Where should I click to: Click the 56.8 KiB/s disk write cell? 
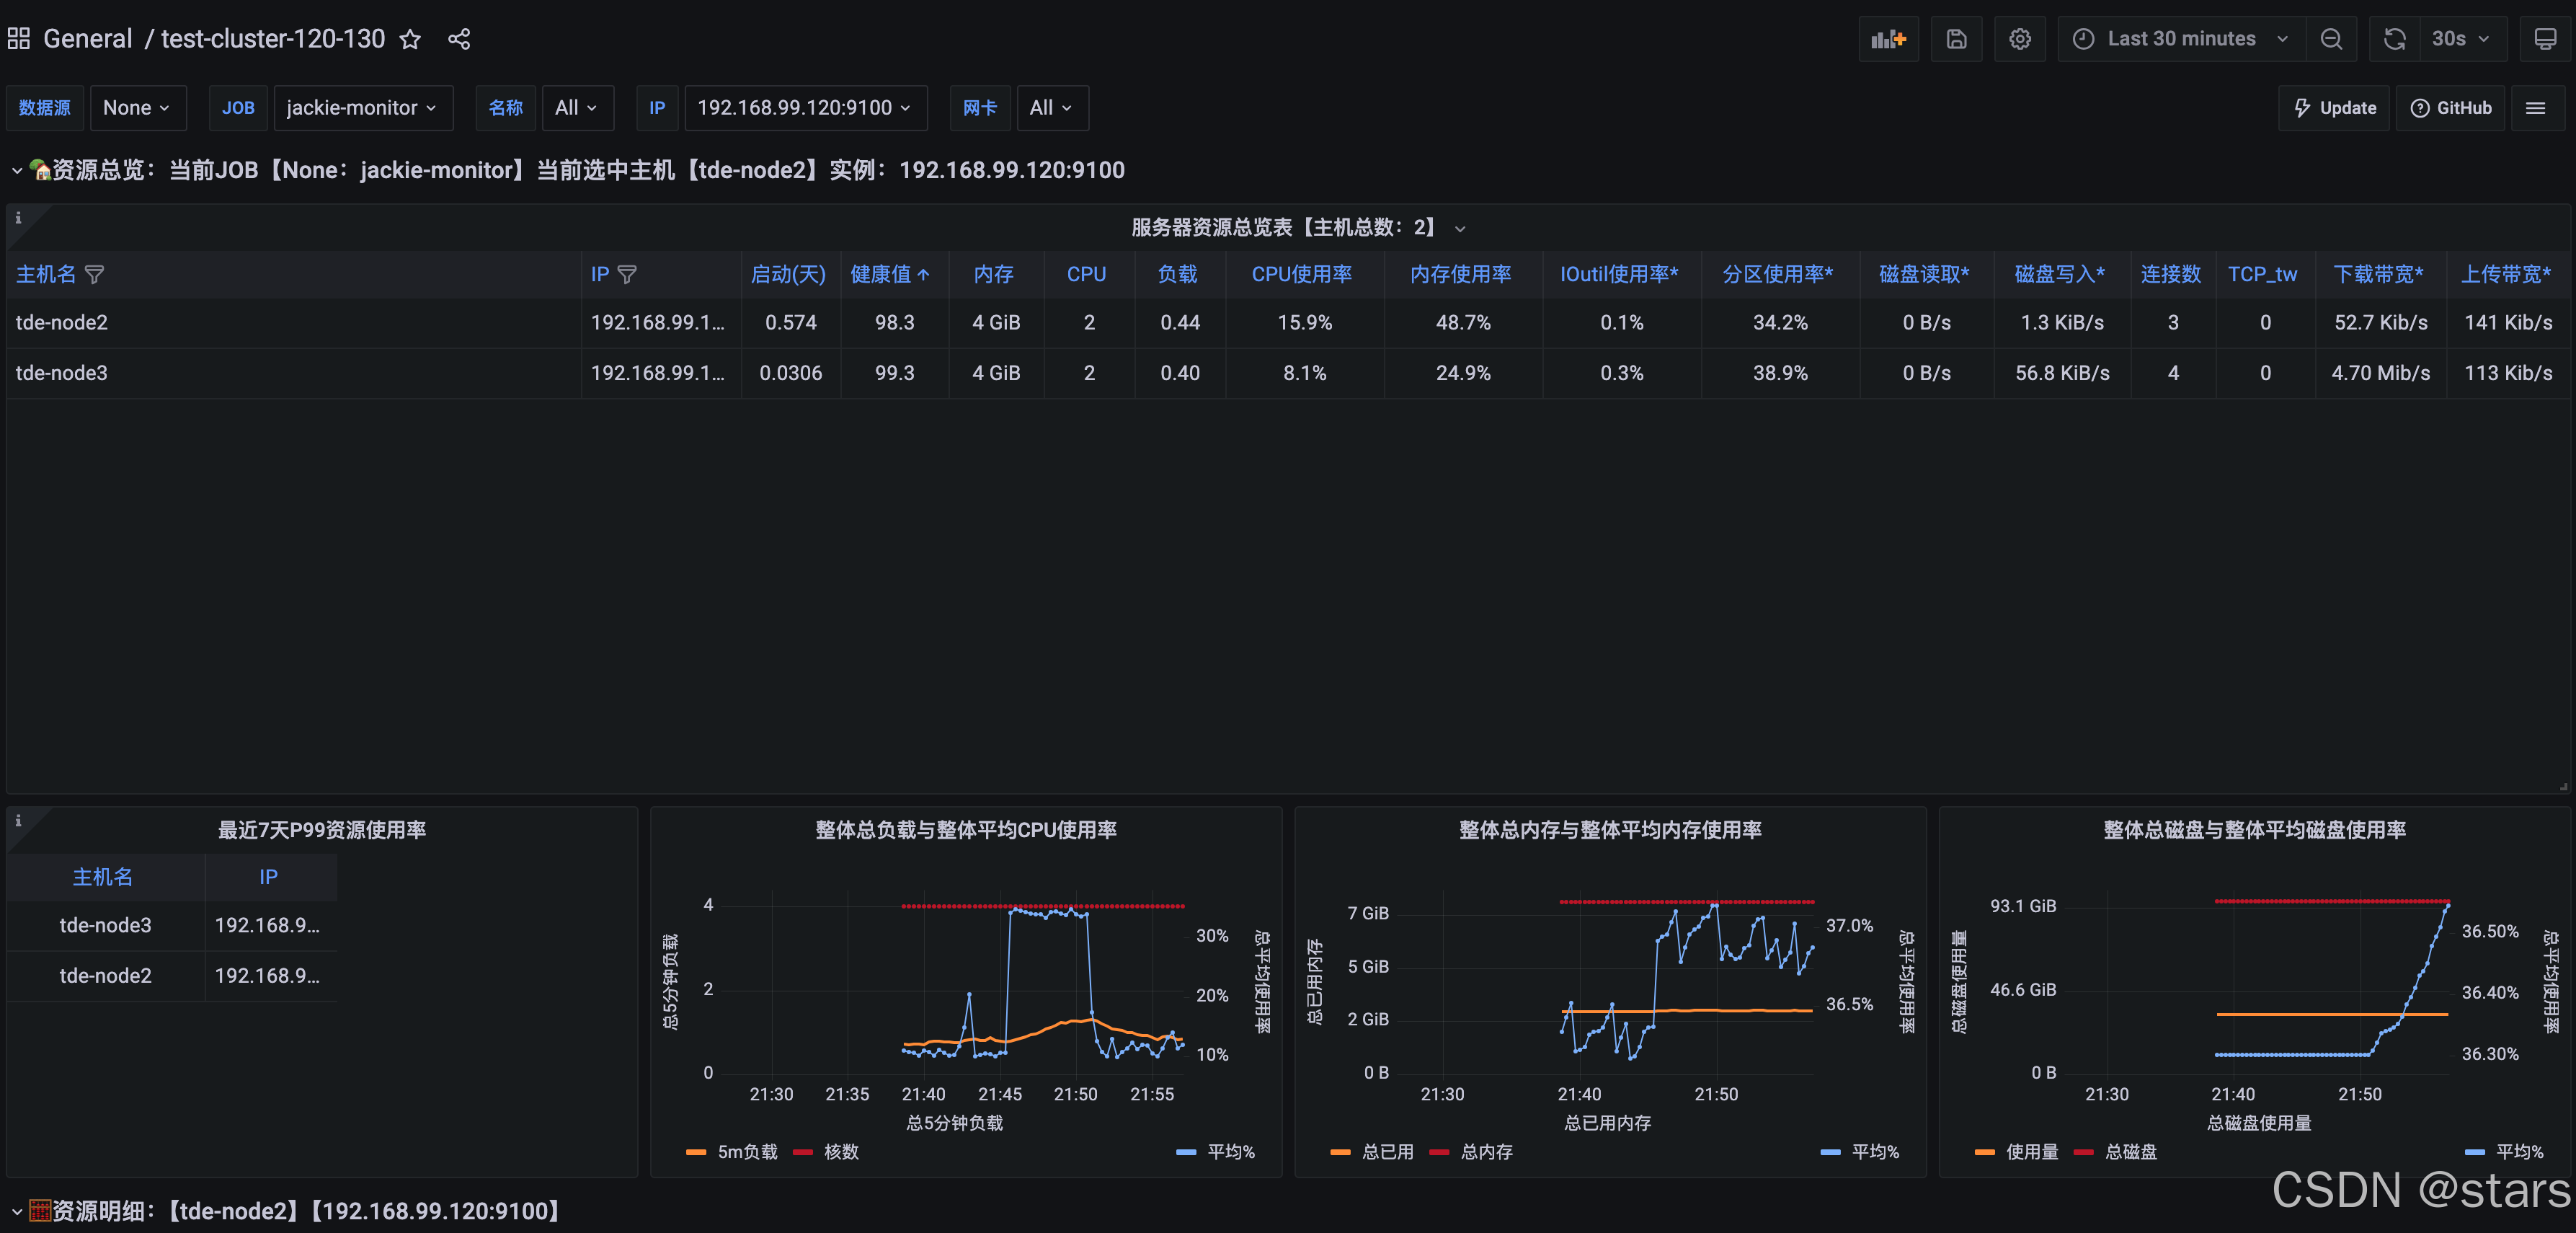(2062, 373)
